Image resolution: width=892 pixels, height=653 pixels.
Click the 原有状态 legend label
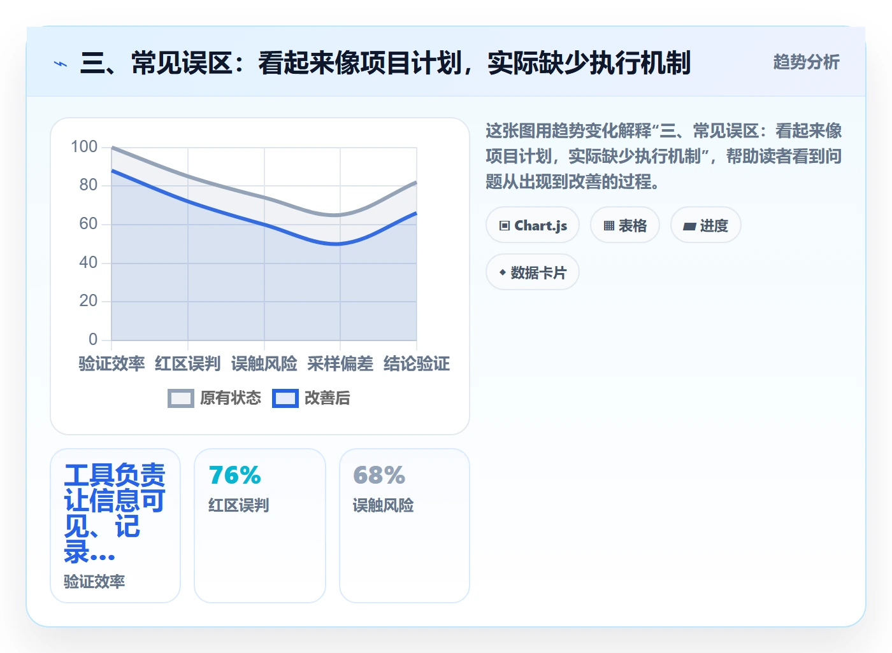click(231, 398)
